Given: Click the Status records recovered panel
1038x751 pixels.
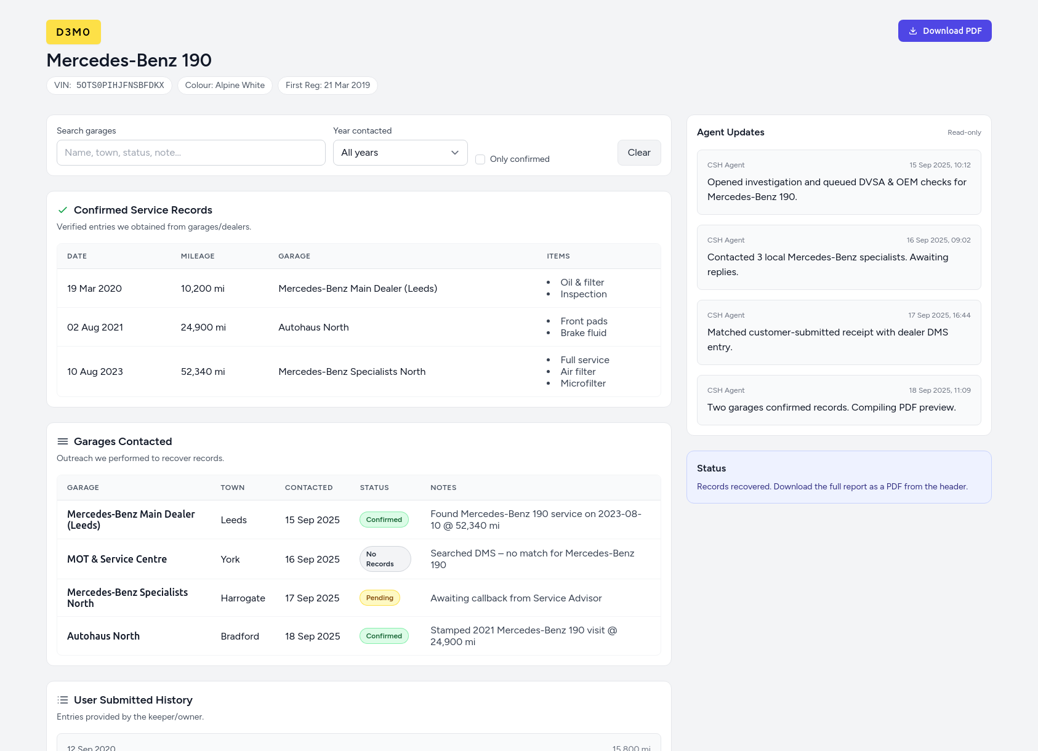Looking at the screenshot, I should (839, 477).
